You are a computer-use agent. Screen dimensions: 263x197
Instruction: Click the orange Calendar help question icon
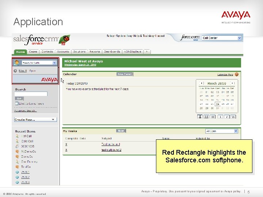236,74
